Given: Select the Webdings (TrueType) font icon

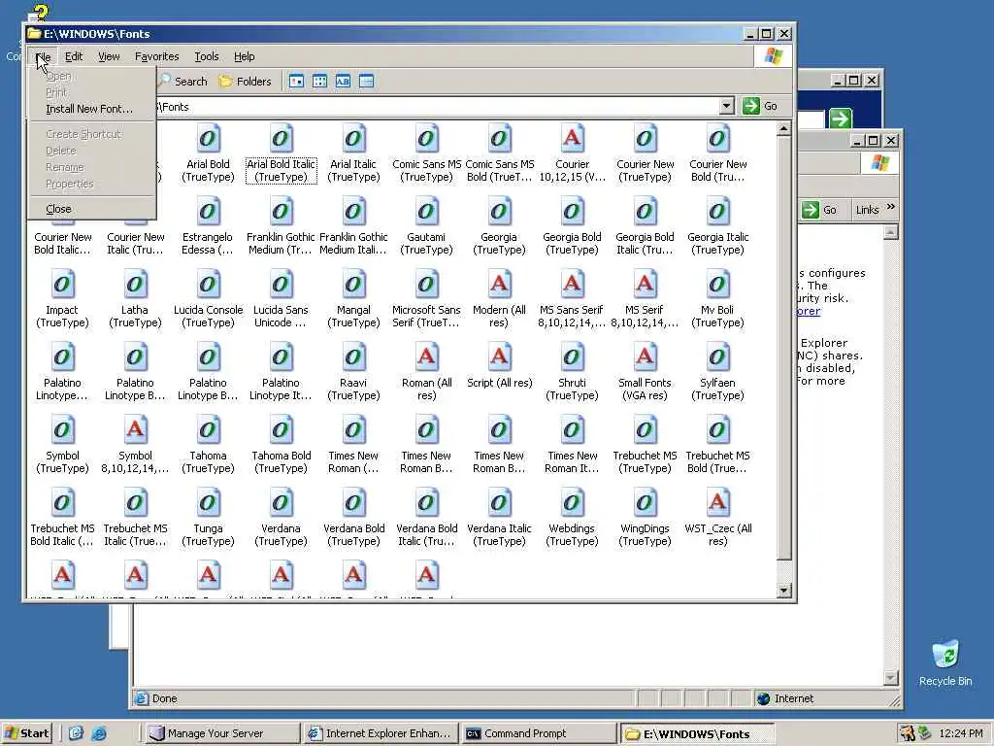Looking at the screenshot, I should coord(573,503).
